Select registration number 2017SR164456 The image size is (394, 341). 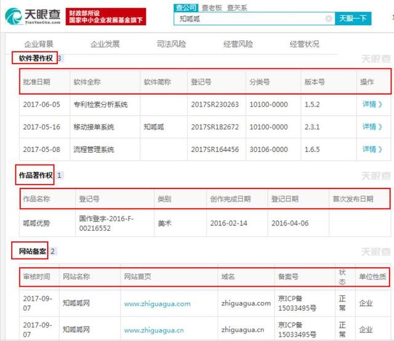click(x=215, y=150)
